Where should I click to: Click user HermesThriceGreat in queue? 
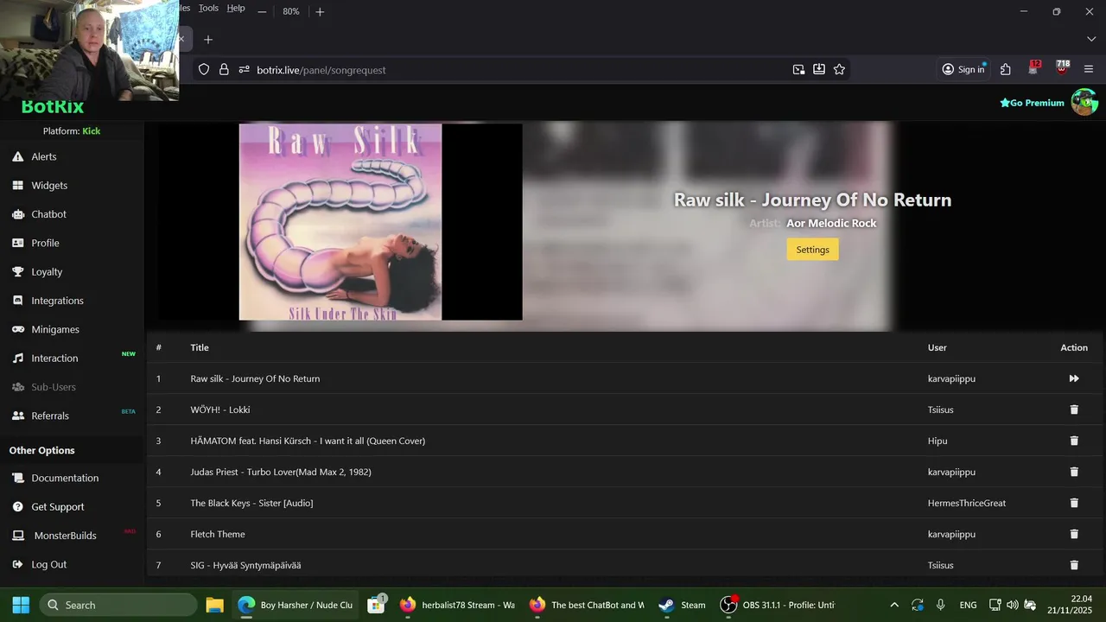(967, 503)
